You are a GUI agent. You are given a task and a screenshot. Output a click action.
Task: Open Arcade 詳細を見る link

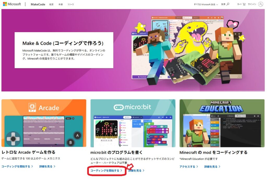47,166
